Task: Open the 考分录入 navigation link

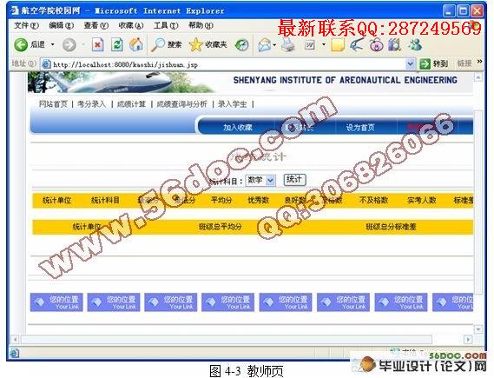Action: pyautogui.click(x=92, y=104)
